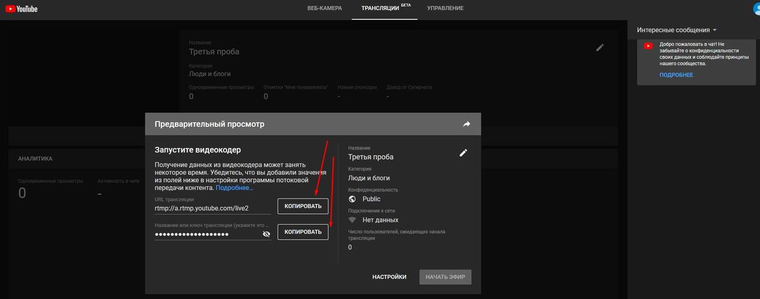
Task: Select the УПРАВЛЕНИЕ tab
Action: click(445, 8)
